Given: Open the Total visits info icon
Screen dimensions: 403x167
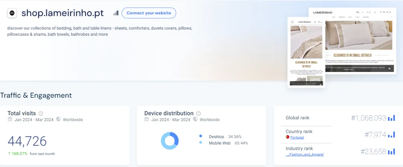Looking at the screenshot, I should click(x=41, y=113).
